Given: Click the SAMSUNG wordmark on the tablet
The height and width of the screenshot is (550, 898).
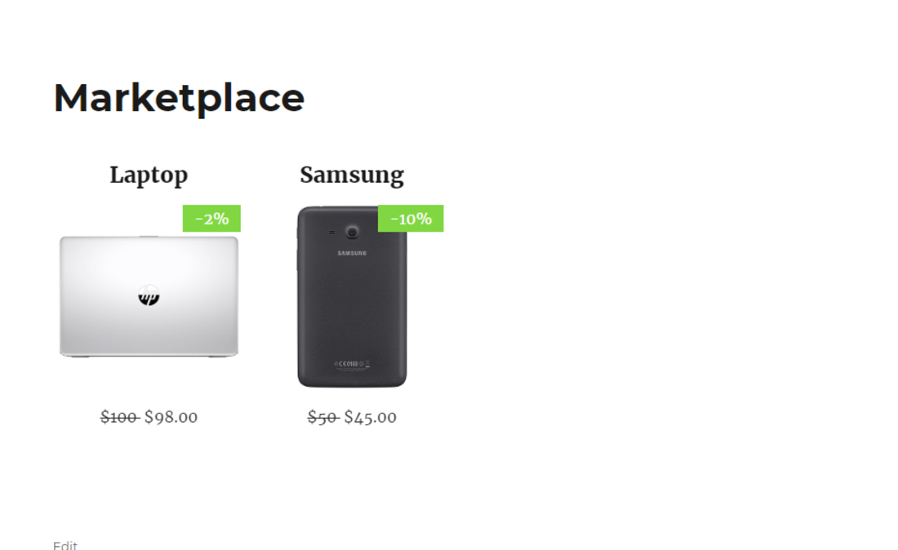Looking at the screenshot, I should (x=352, y=253).
